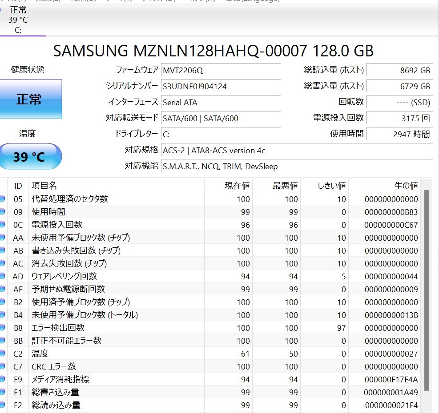Click the firmware field MVT2206Q
439x413 pixels.
221,70
